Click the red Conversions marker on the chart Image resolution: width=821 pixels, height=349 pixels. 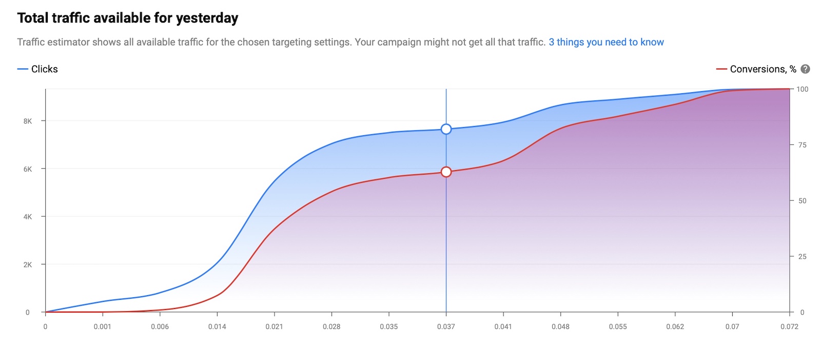coord(446,172)
